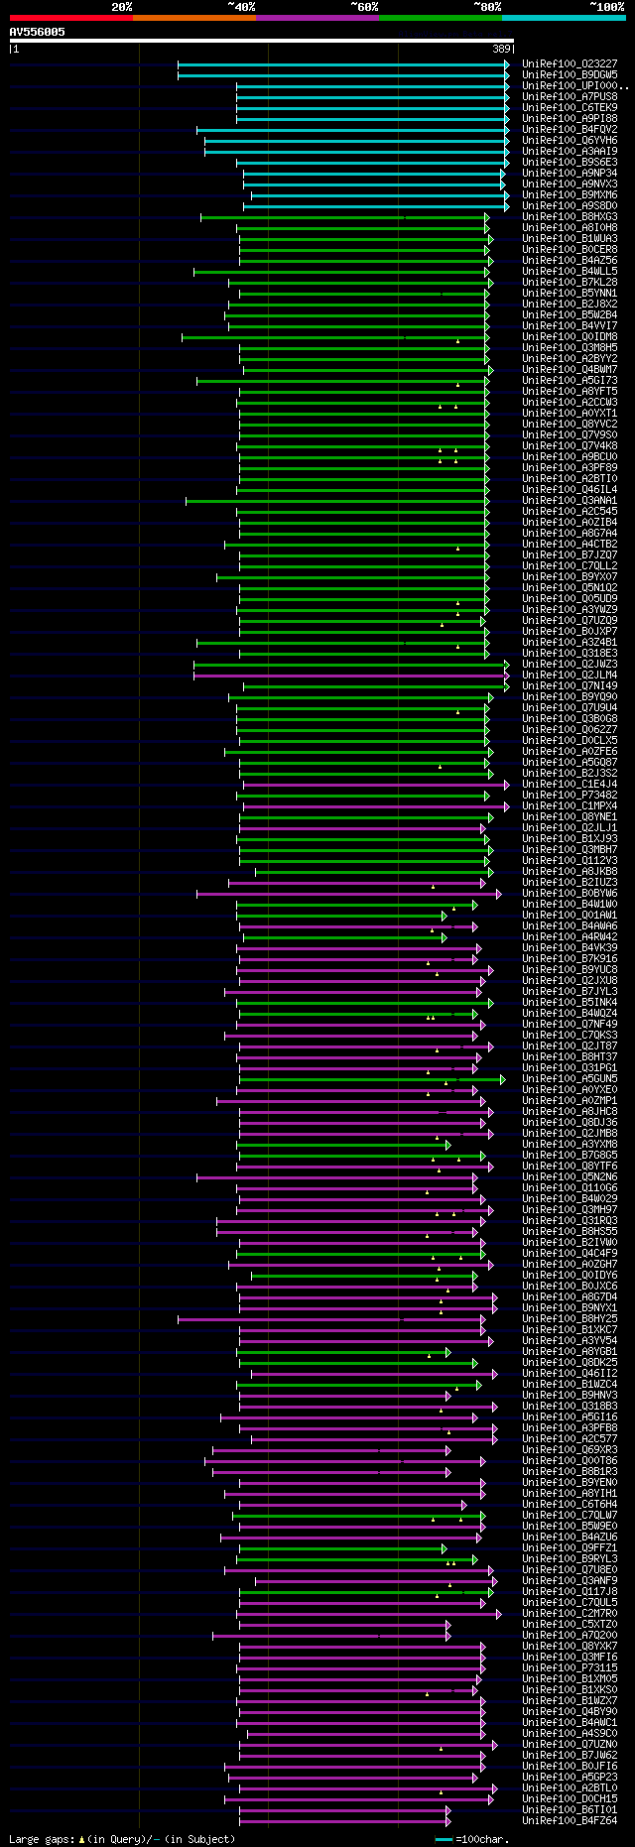Open hit UniRef100_Q3ANA1
635x1847 pixels.
(570, 500)
